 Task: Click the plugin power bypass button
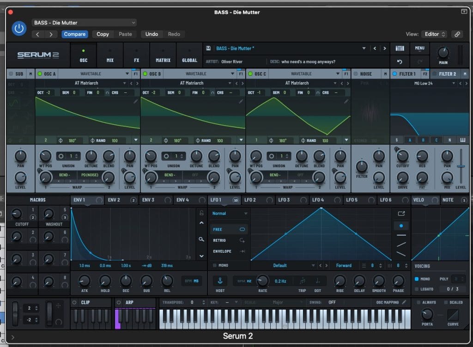click(19, 28)
